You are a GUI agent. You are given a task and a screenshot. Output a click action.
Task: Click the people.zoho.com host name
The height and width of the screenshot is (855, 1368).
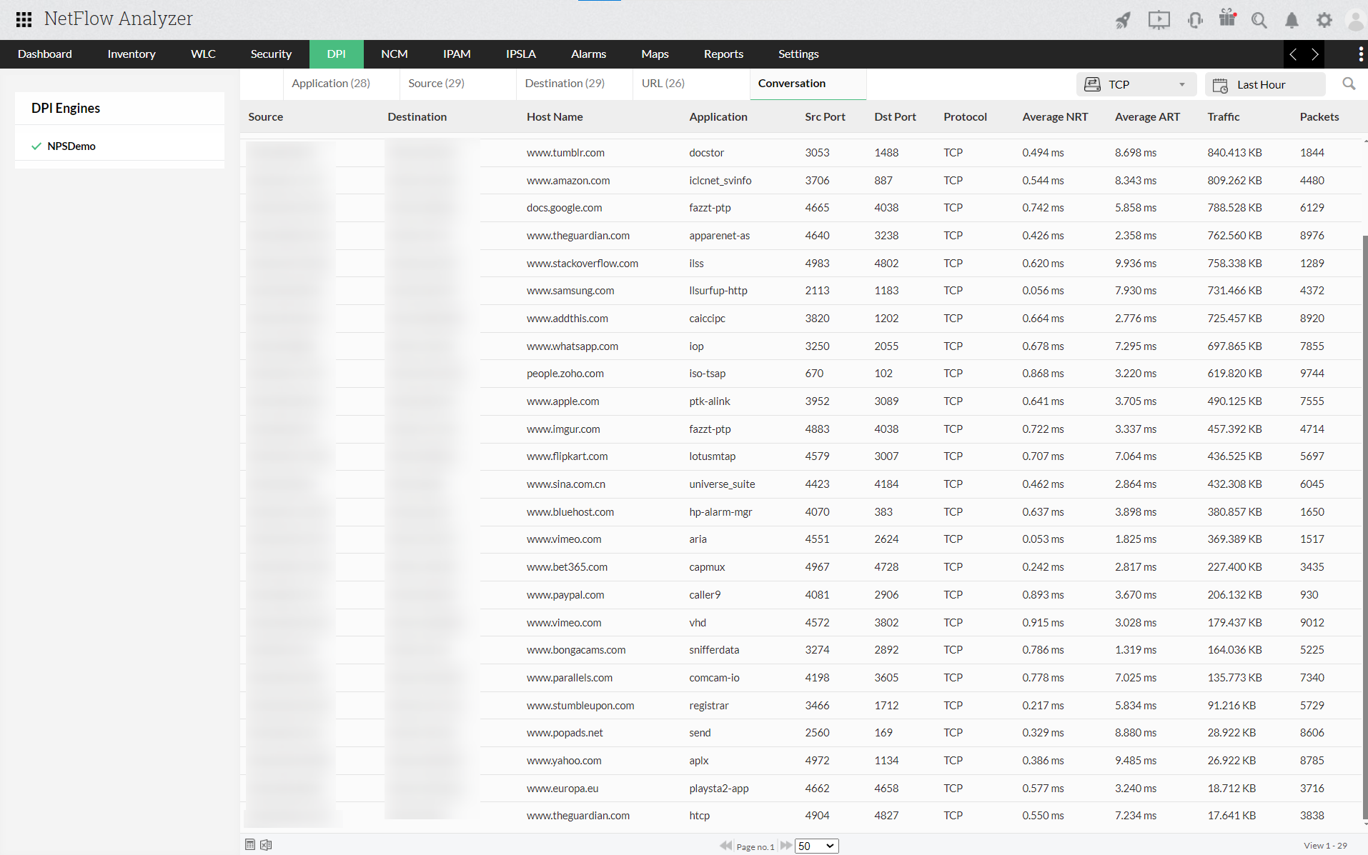[565, 374]
